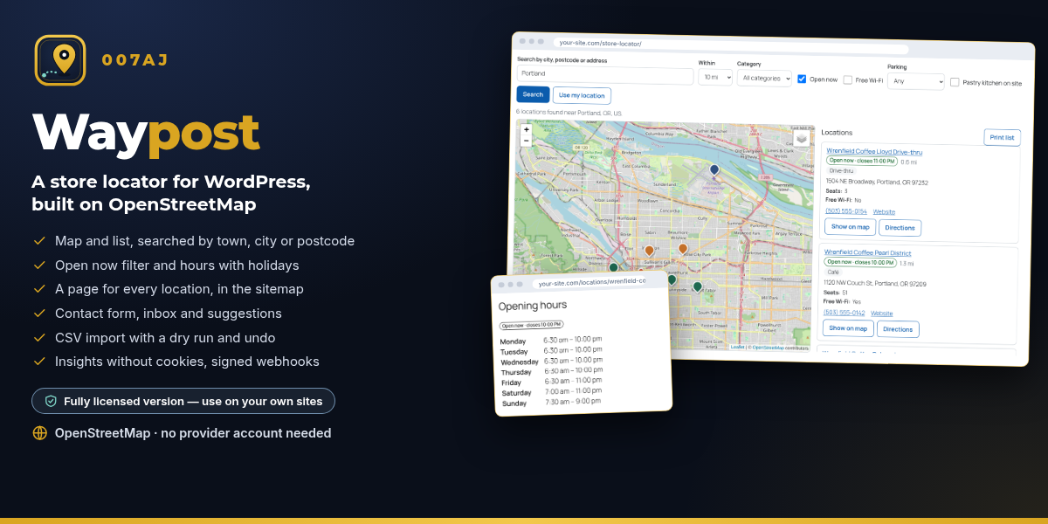
Task: Click the Tuesday hours row
Action: [551, 350]
